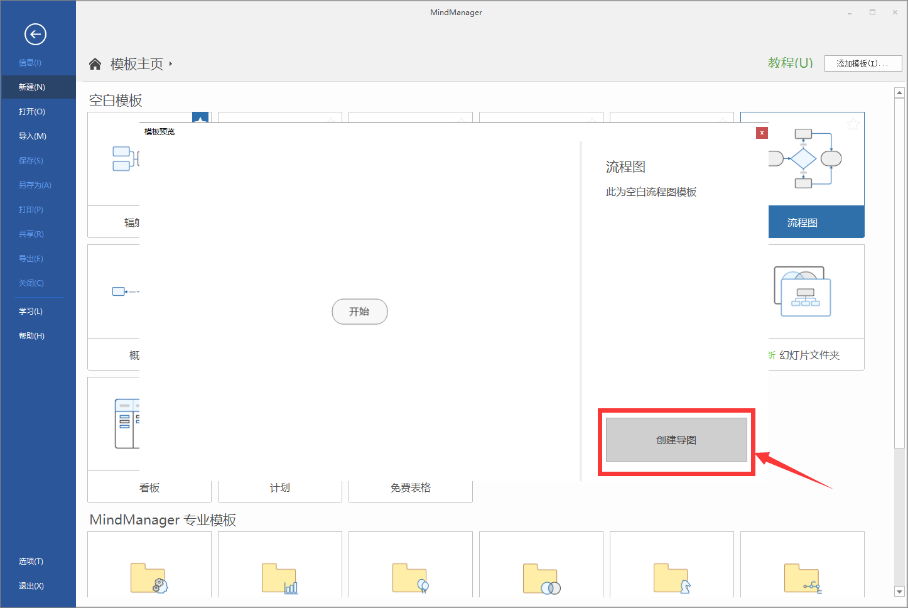
Task: Click 关闭(C) in the sidebar
Action: [31, 283]
